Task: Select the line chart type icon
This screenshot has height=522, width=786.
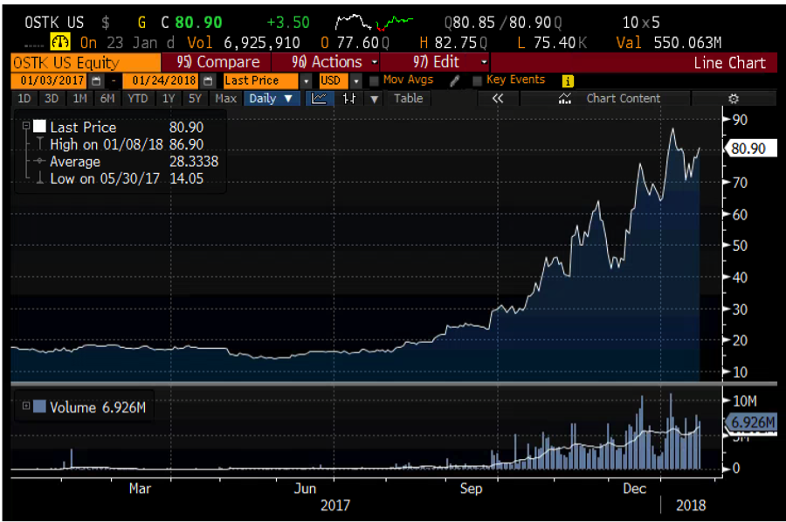Action: pyautogui.click(x=319, y=99)
